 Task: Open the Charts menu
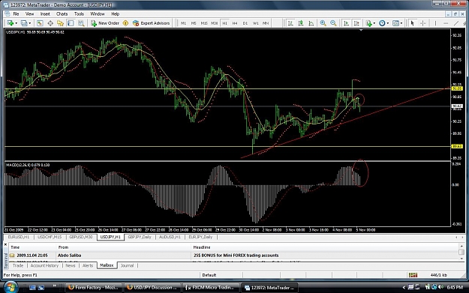tap(62, 13)
